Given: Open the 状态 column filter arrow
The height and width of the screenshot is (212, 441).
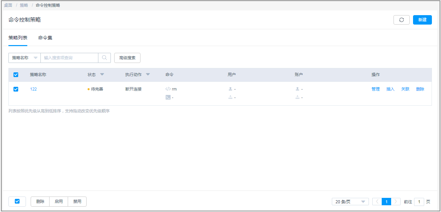Looking at the screenshot, I should click(102, 75).
